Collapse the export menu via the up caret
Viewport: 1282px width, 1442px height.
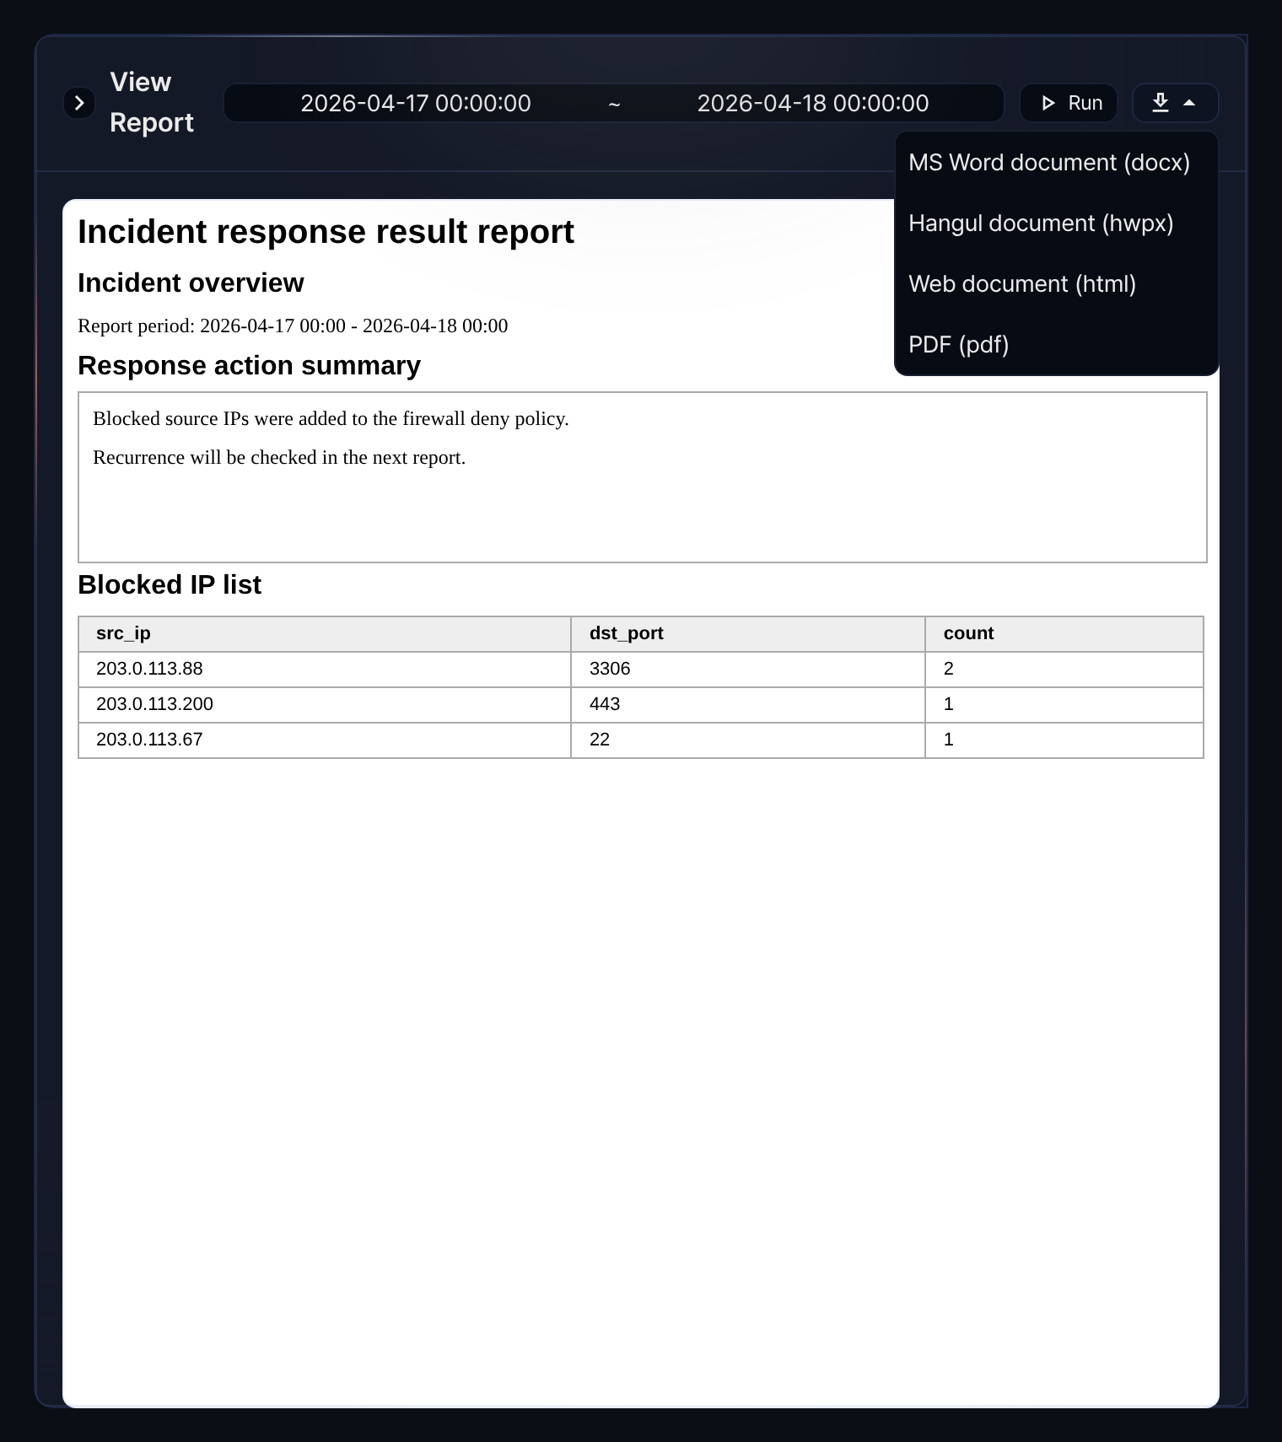(1189, 103)
